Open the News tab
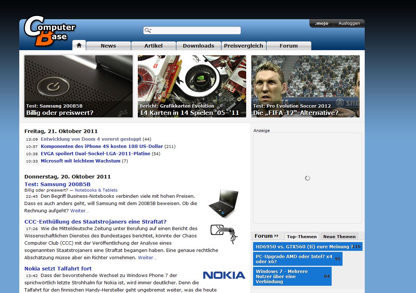This screenshot has height=293, width=416. pyautogui.click(x=108, y=45)
